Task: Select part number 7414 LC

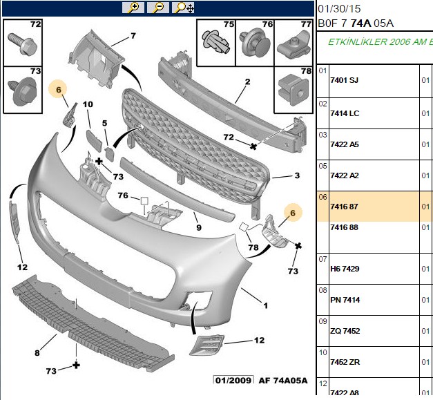Action: pos(345,113)
